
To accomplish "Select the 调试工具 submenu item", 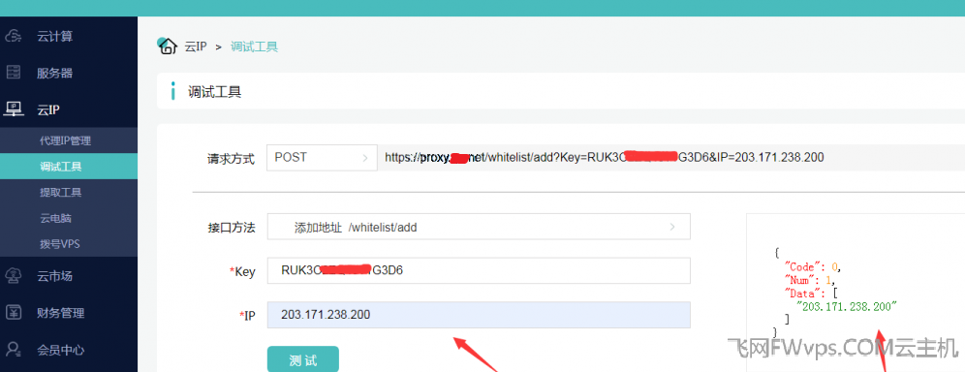I will [69, 167].
